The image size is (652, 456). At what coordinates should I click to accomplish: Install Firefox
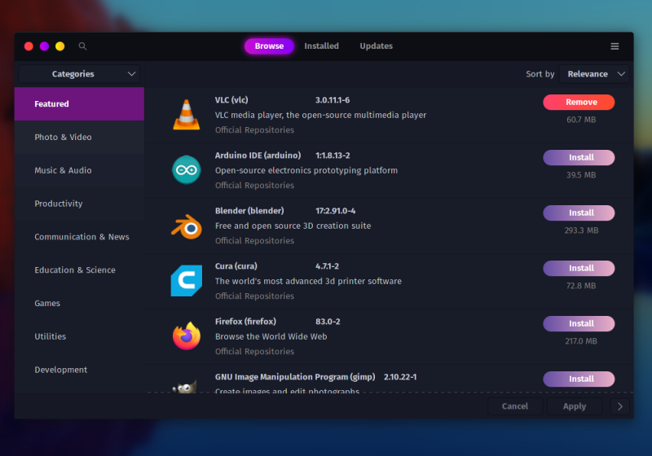point(579,323)
